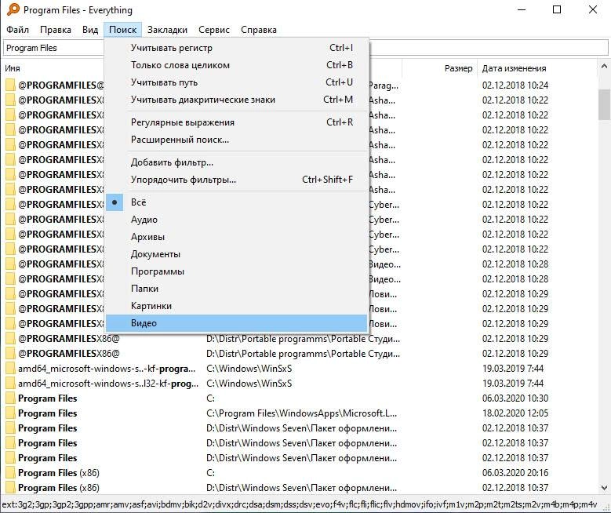
Task: Select the Картинки filter
Action: click(x=237, y=306)
